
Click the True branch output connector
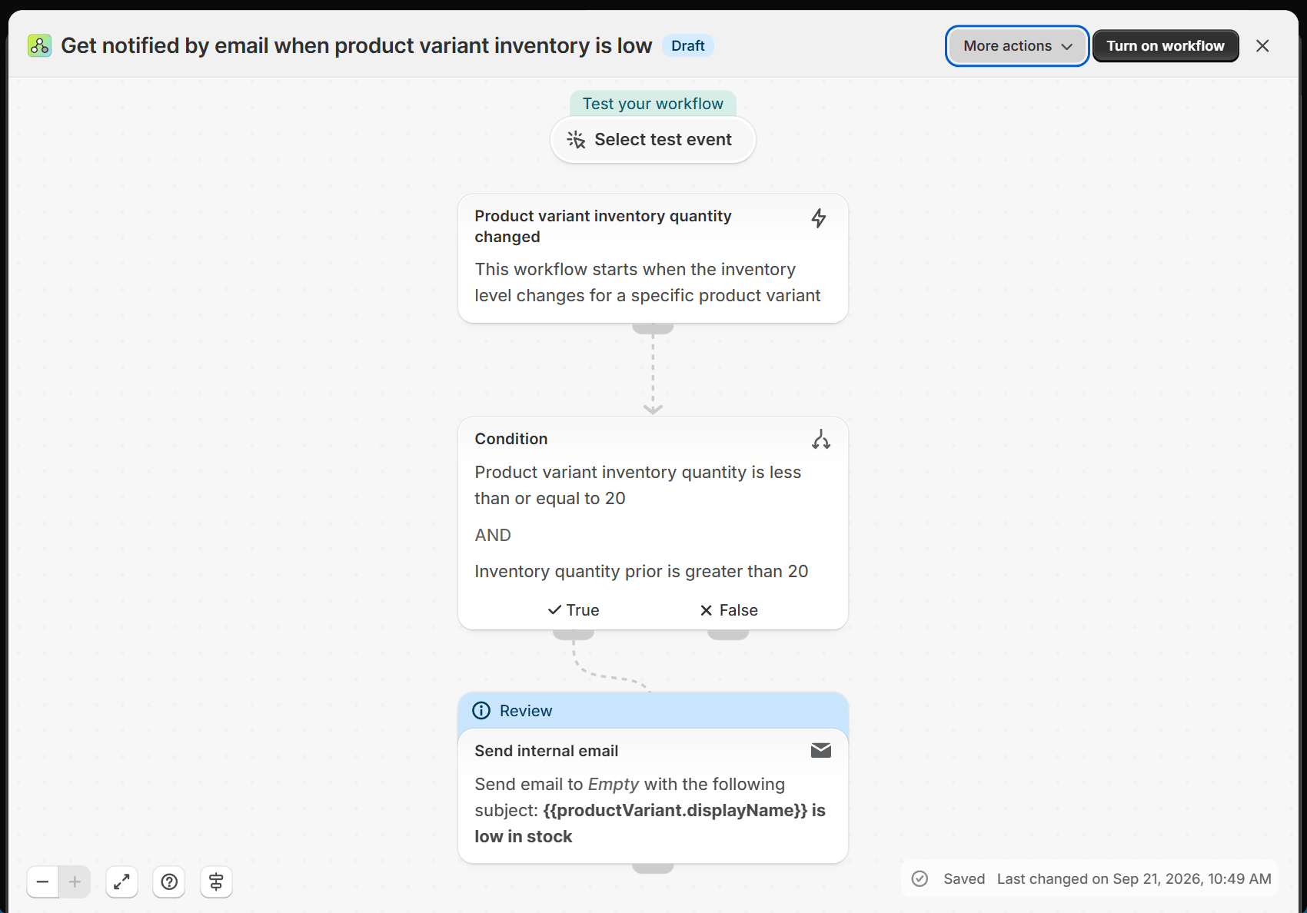tap(574, 635)
